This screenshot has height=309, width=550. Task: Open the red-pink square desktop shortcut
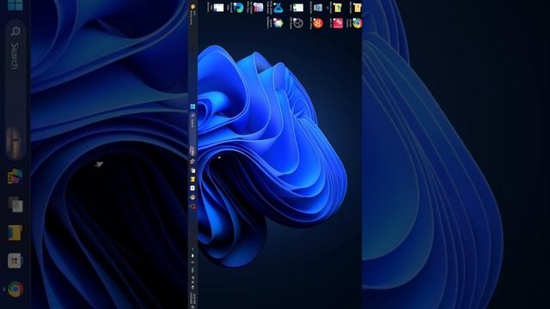pyautogui.click(x=338, y=23)
